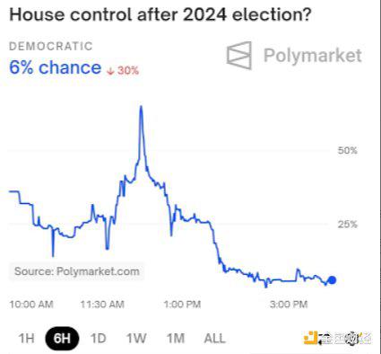
Task: Click the 11:30 AM time axis label
Action: tap(102, 305)
